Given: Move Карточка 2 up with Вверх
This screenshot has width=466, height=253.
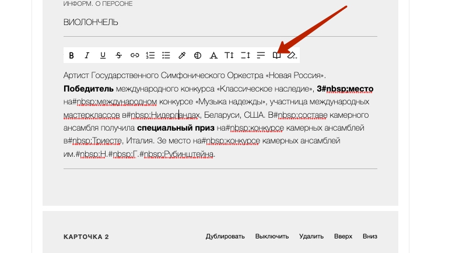Looking at the screenshot, I should pos(343,237).
